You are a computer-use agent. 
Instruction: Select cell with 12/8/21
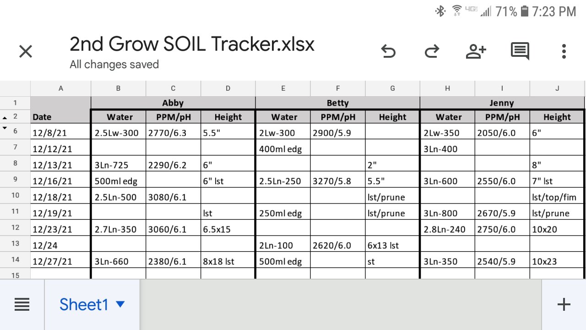pyautogui.click(x=61, y=132)
